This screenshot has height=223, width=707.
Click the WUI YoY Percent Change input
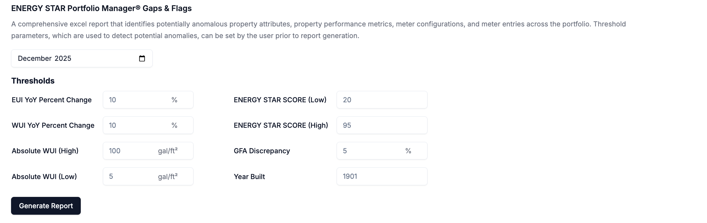click(138, 125)
